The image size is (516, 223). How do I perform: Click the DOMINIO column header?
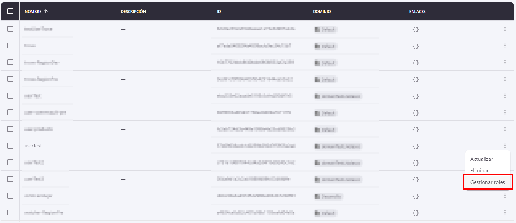click(x=322, y=11)
